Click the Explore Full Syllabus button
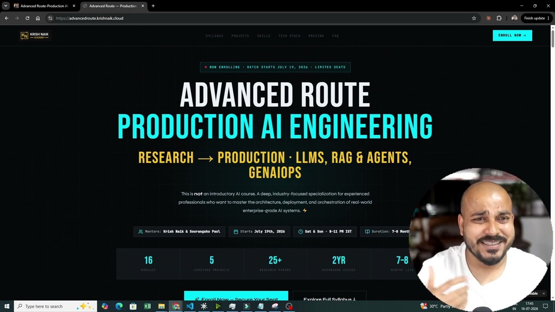 (330, 296)
